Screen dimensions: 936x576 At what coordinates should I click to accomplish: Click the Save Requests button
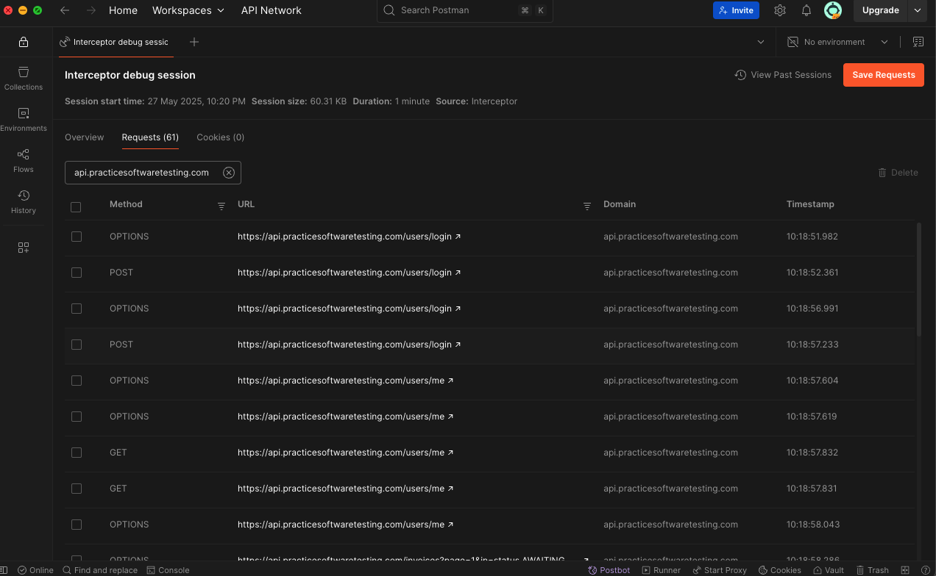click(883, 75)
